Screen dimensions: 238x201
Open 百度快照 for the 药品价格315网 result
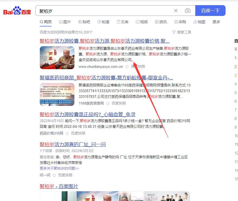[x=78, y=133]
